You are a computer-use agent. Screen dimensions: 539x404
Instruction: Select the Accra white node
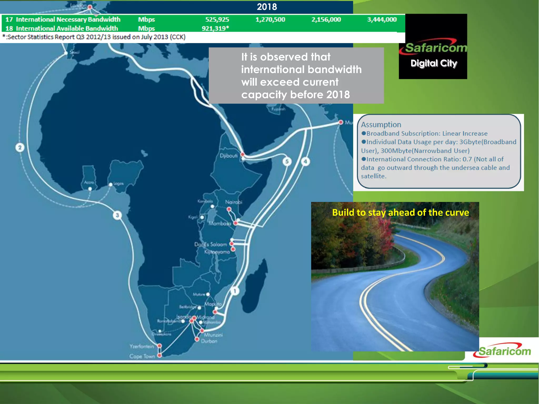[90, 189]
